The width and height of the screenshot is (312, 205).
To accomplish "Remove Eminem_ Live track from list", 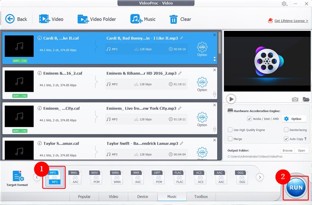I will 214,105.
